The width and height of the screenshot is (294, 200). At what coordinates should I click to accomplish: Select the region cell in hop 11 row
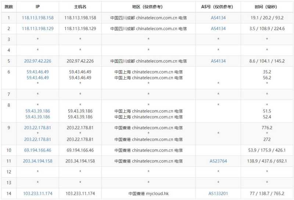(x=148, y=161)
